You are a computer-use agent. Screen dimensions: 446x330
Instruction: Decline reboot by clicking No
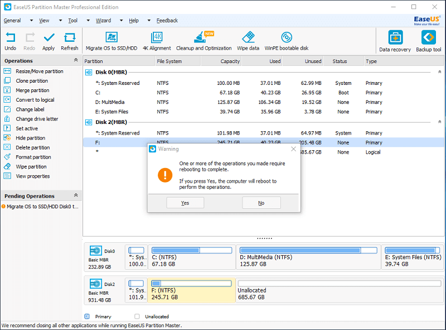click(x=261, y=203)
